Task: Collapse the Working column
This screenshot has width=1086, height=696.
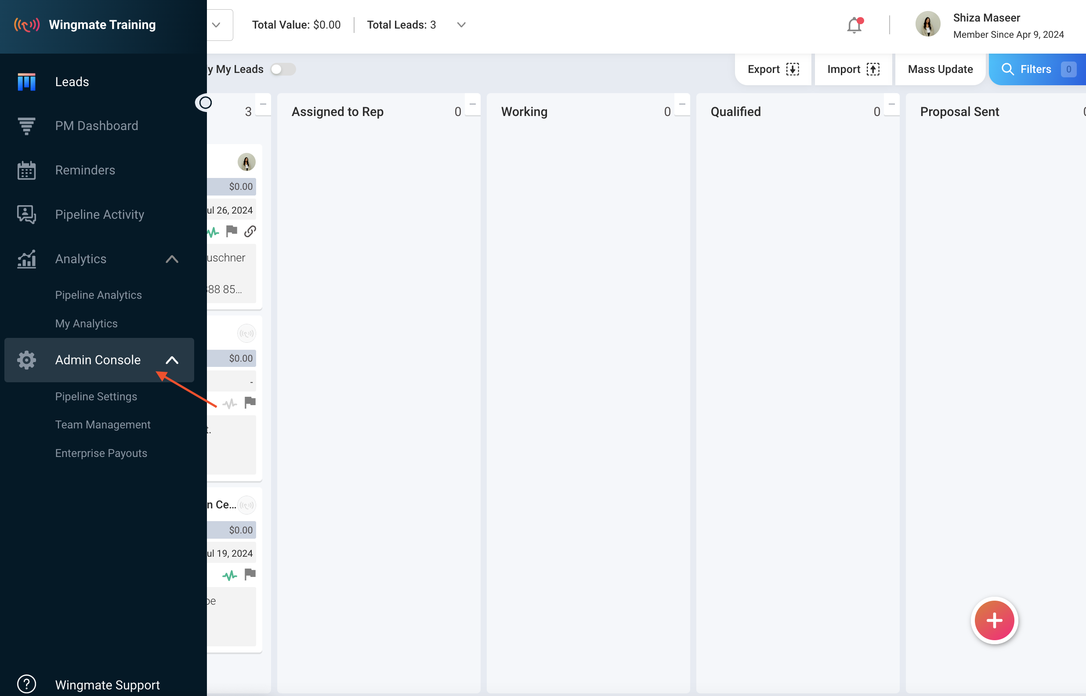Action: (682, 105)
